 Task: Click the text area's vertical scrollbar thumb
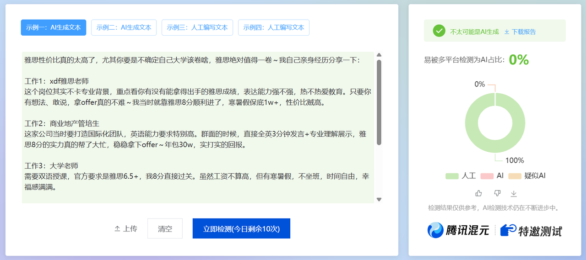[x=379, y=103]
